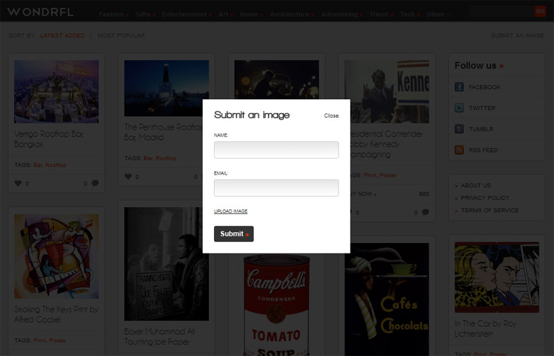The height and width of the screenshot is (356, 554).
Task: Open Stroking The Keys print thumbnail
Action: click(x=57, y=256)
